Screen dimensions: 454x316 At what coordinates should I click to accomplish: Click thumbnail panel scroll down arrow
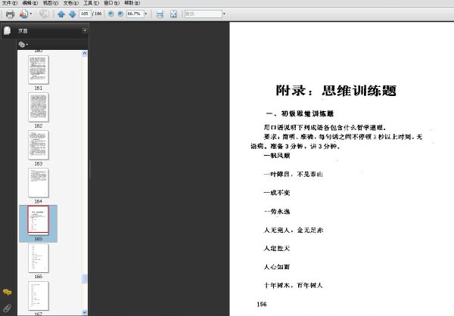tap(85, 312)
